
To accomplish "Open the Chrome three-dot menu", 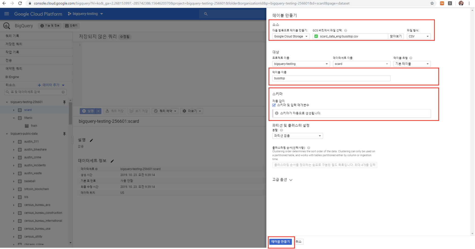I will 469,3.
